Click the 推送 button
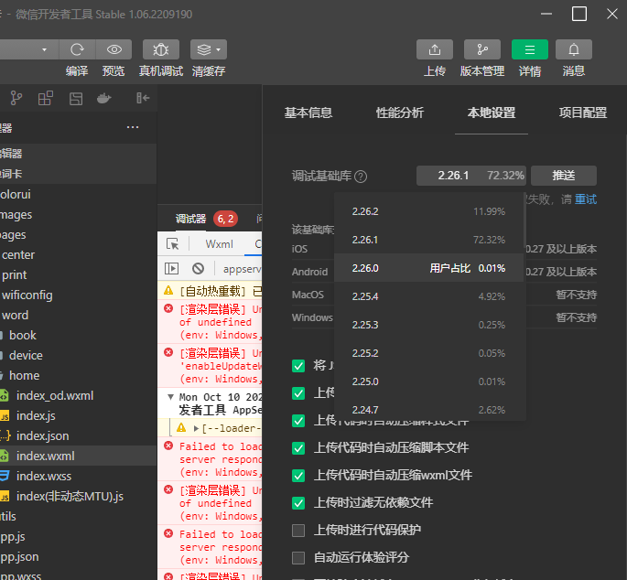627x580 pixels. point(564,176)
